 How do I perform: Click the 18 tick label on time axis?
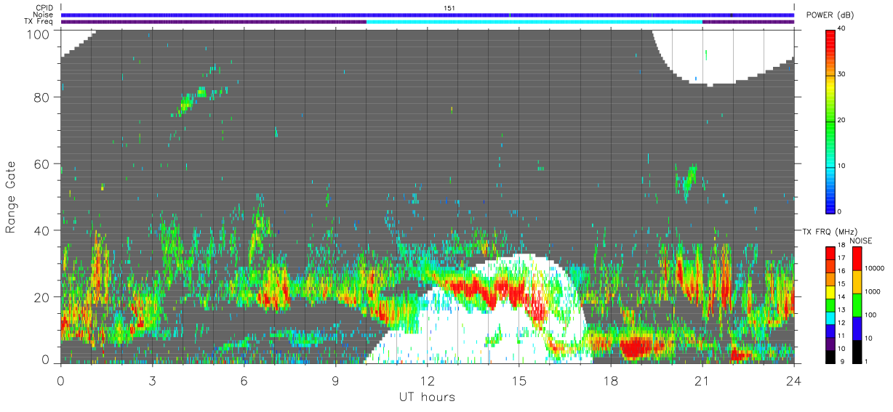click(x=610, y=380)
